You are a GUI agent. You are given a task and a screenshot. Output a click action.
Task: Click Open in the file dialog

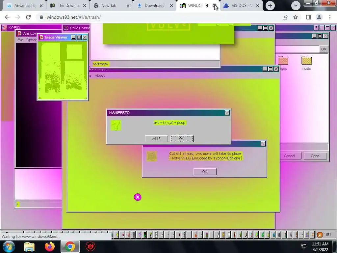[315, 156]
